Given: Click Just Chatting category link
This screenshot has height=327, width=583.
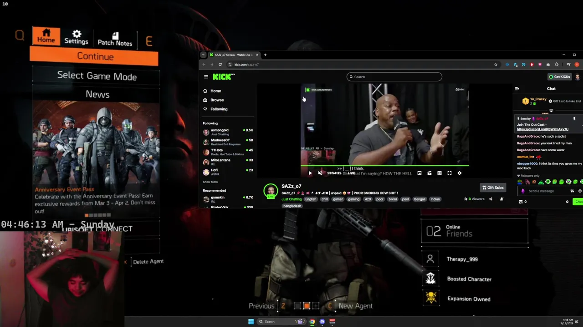Looking at the screenshot, I should pos(291,199).
